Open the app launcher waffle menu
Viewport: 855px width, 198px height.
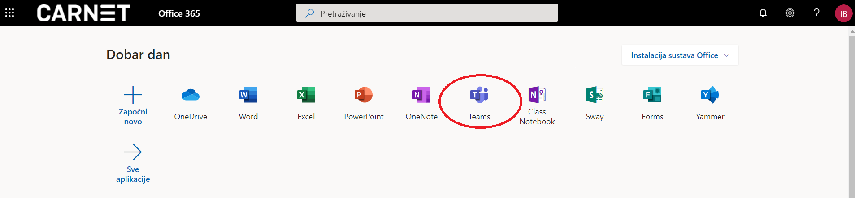click(x=9, y=13)
